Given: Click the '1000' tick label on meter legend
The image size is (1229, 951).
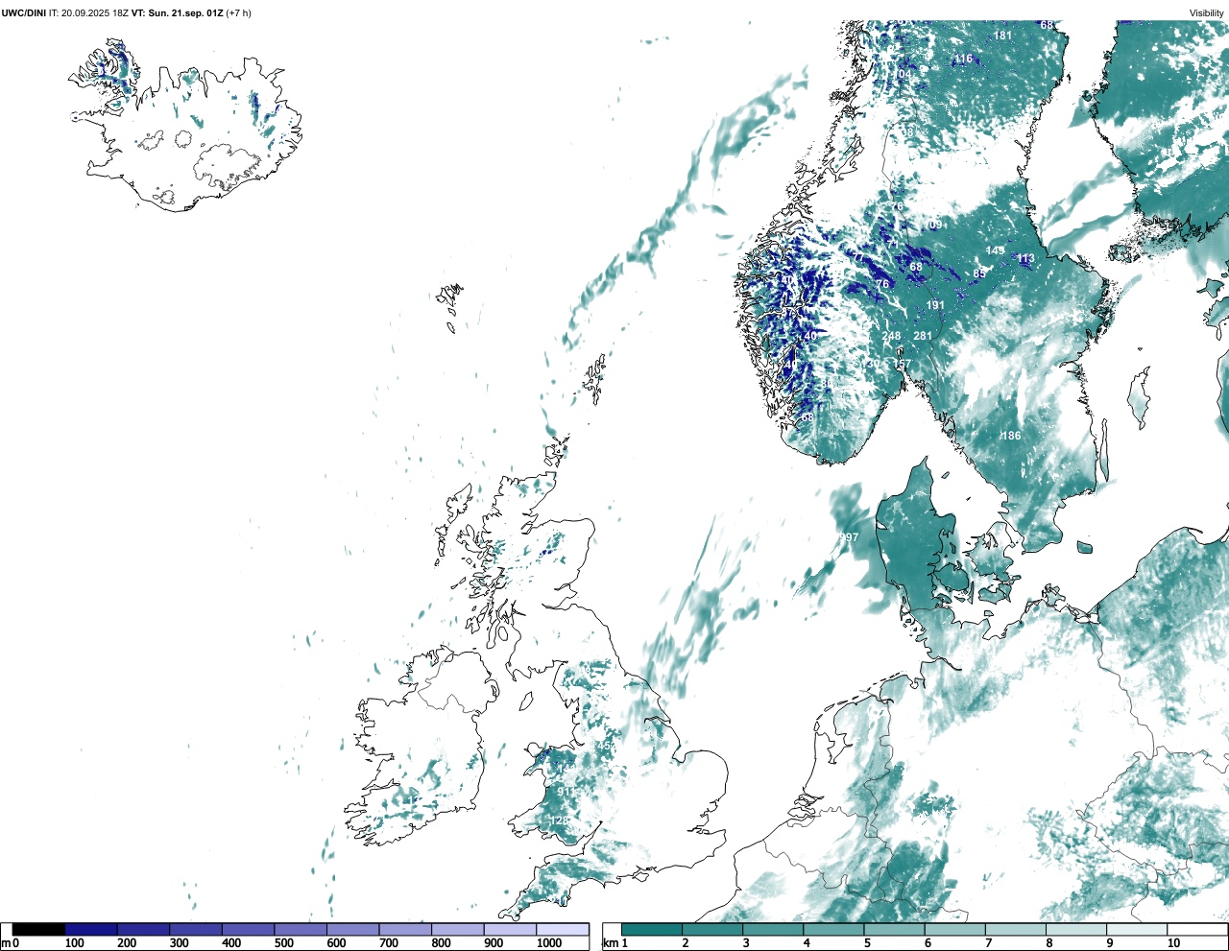Looking at the screenshot, I should (549, 943).
